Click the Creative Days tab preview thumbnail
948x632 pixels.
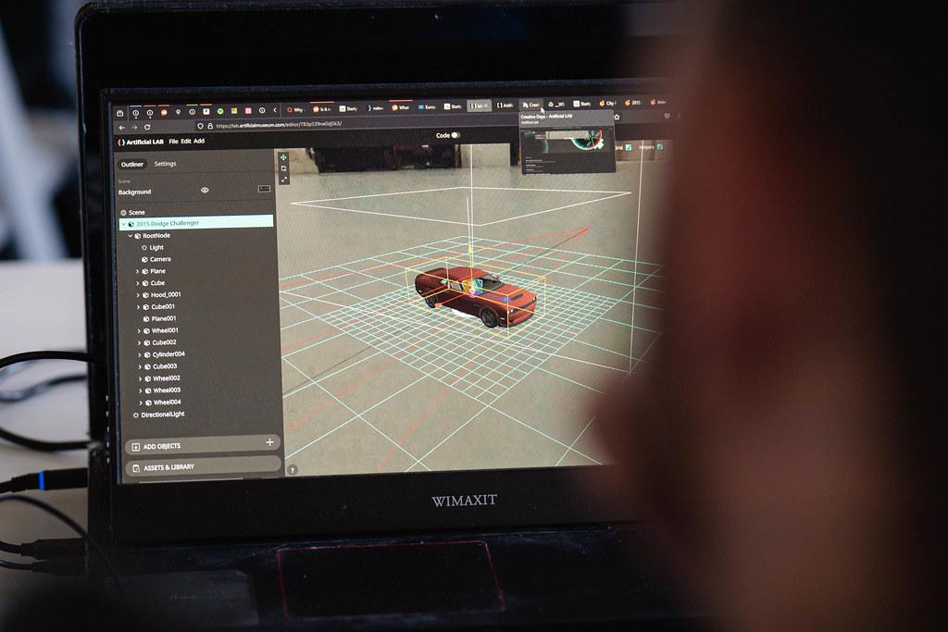tap(568, 143)
